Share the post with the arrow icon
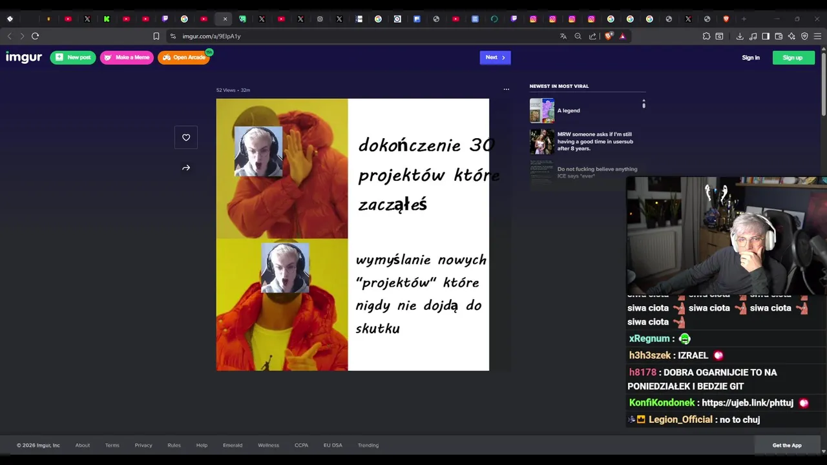Screen dimensions: 827x465 click(x=186, y=168)
